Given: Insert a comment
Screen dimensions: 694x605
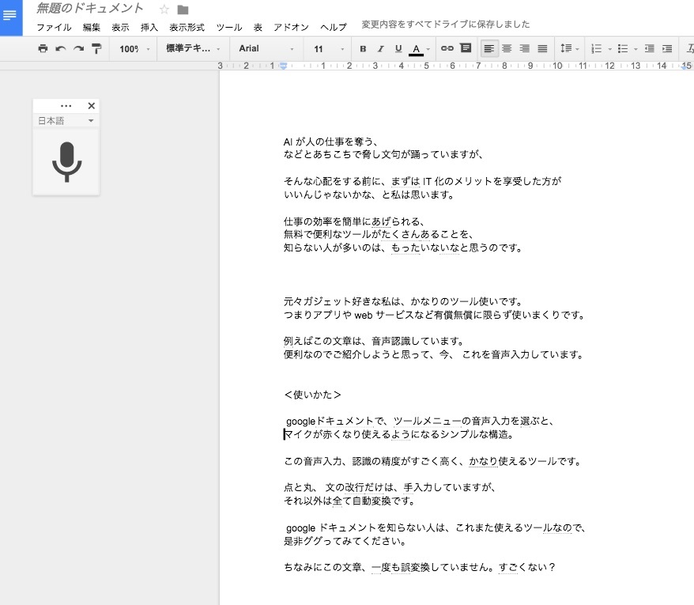Looking at the screenshot, I should [x=466, y=47].
